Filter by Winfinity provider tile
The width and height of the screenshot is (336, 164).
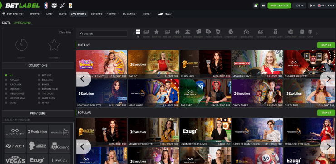(15, 132)
